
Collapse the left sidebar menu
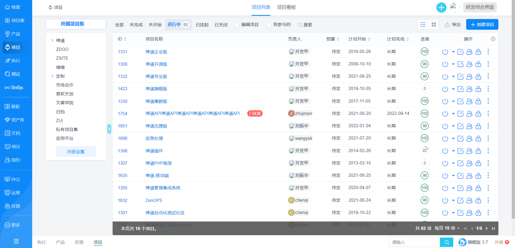pyautogui.click(x=16, y=241)
